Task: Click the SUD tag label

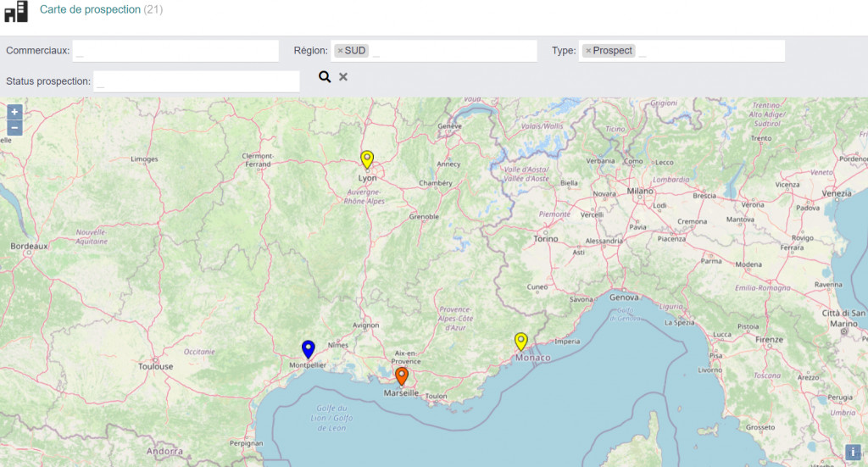Action: (x=355, y=51)
